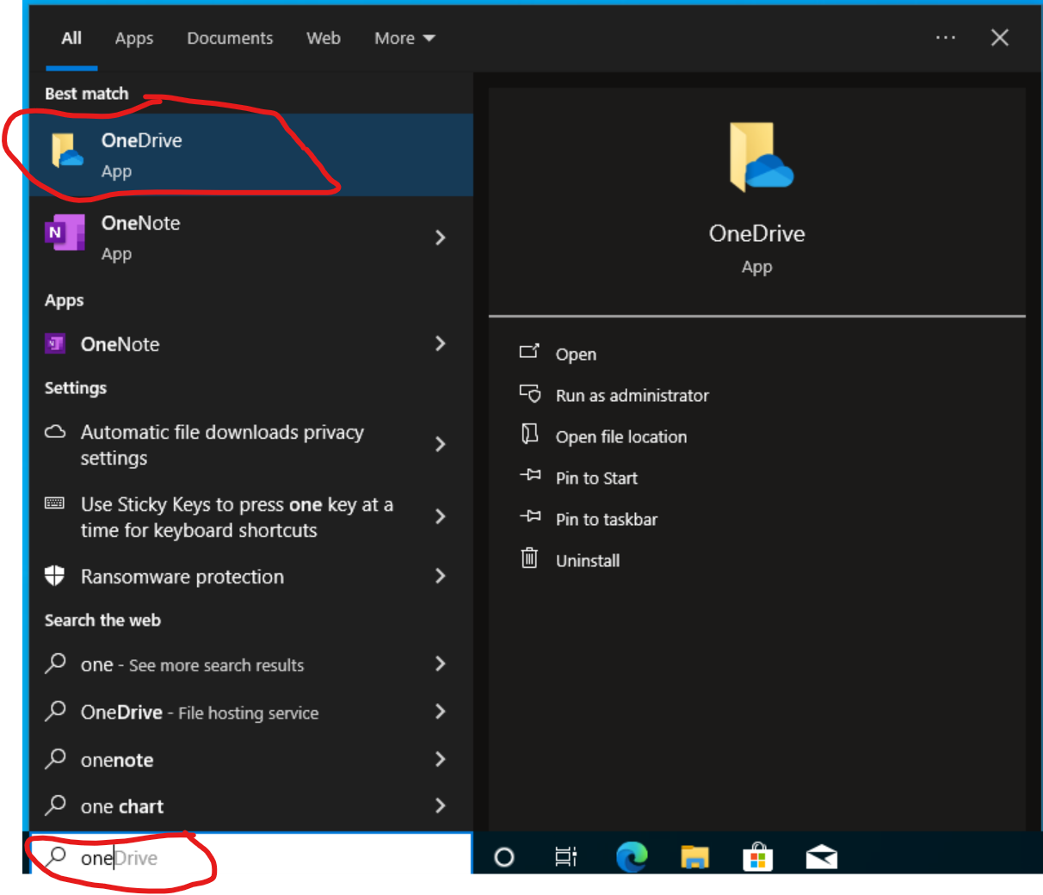Click the cloud icon for Automatic file downloads
Image resolution: width=1043 pixels, height=895 pixels.
coord(55,432)
